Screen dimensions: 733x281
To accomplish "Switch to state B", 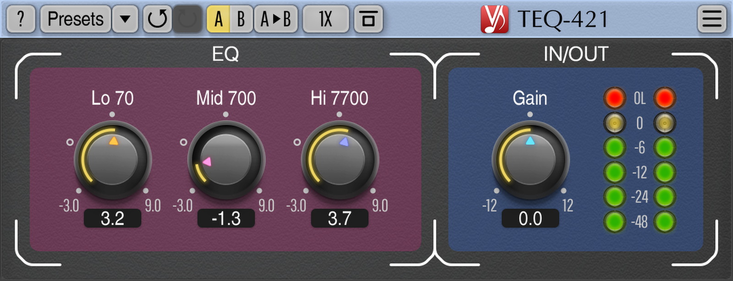I will tap(241, 19).
